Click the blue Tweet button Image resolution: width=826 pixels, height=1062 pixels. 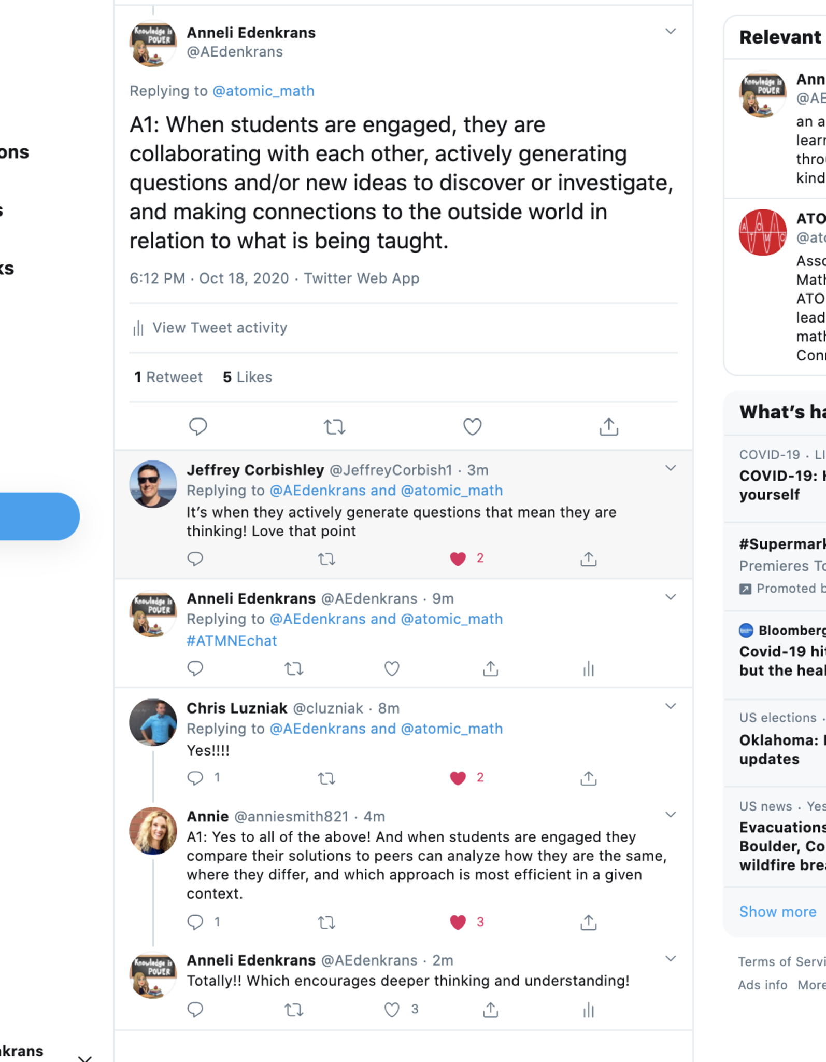tap(36, 516)
